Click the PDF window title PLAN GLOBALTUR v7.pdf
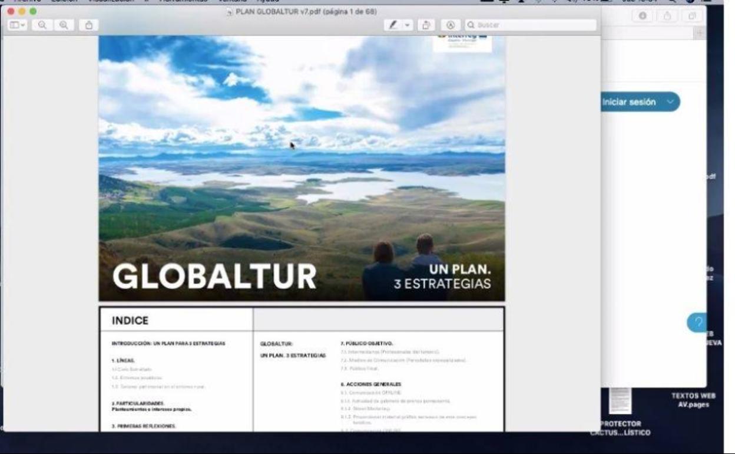The width and height of the screenshot is (735, 454). (306, 11)
